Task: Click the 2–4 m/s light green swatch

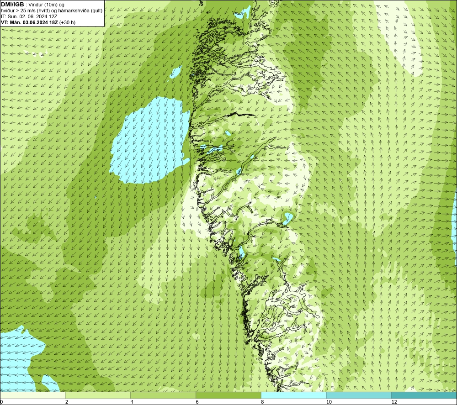Action: tap(98, 395)
